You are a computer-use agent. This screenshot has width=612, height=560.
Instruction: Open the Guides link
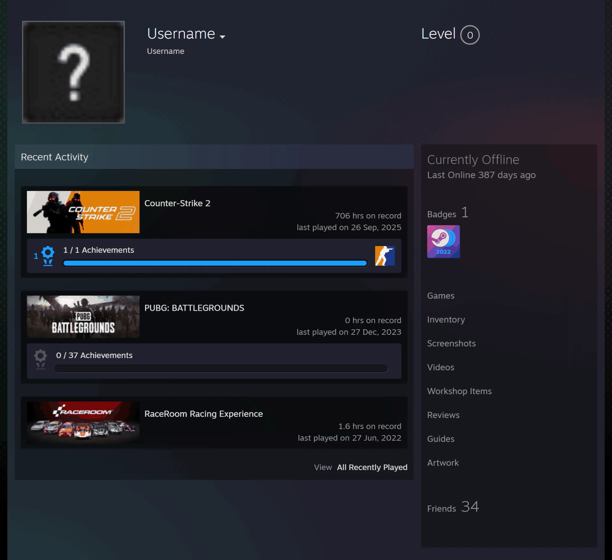click(441, 439)
